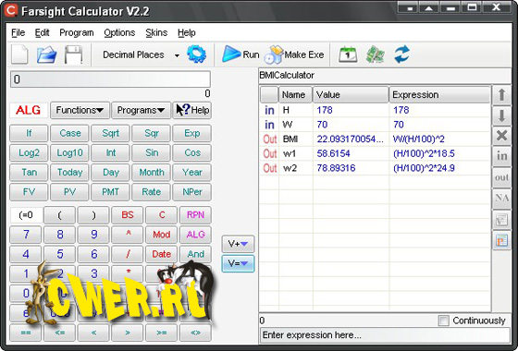
Task: Open the calendar date tool icon
Action: coord(348,54)
